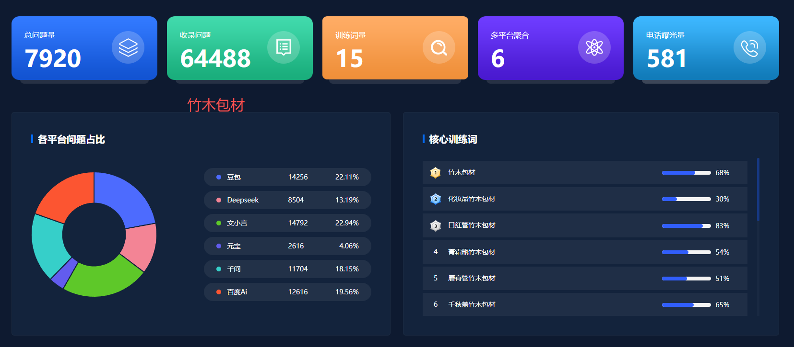Click the teal legend dot for 千问
The height and width of the screenshot is (347, 794).
pyautogui.click(x=219, y=269)
